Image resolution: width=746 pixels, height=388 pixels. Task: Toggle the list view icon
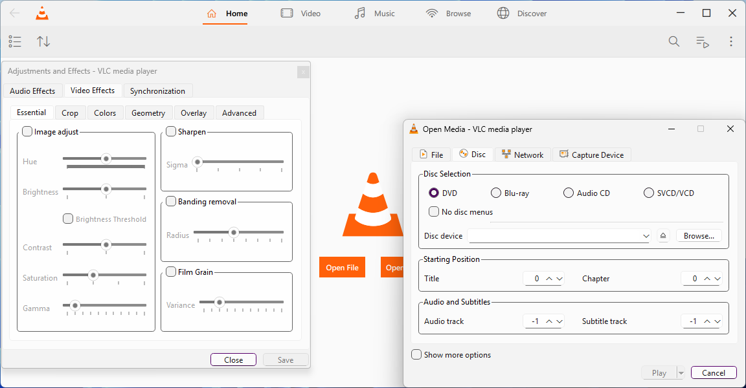15,41
